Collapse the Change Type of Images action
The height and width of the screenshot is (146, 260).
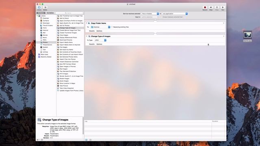pyautogui.click(x=87, y=36)
